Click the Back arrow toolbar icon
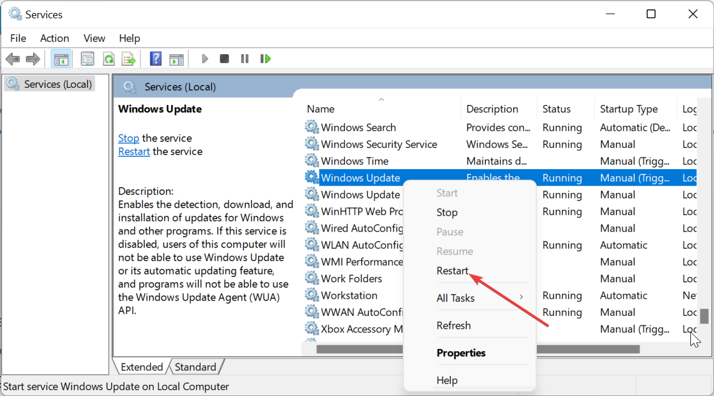 [x=13, y=59]
